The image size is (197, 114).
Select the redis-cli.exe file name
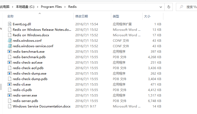click(22, 84)
